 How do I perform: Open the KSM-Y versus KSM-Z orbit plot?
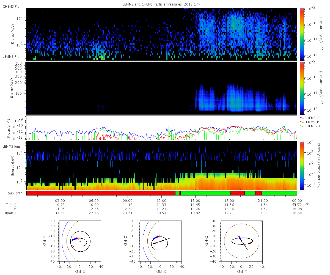coord(242,241)
